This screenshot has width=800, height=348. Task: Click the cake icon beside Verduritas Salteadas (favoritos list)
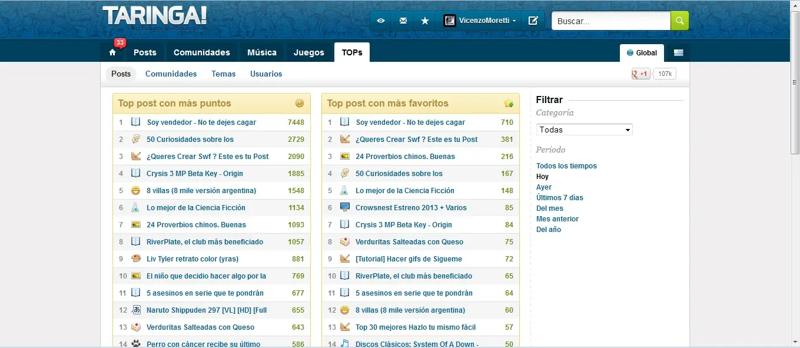coord(345,241)
